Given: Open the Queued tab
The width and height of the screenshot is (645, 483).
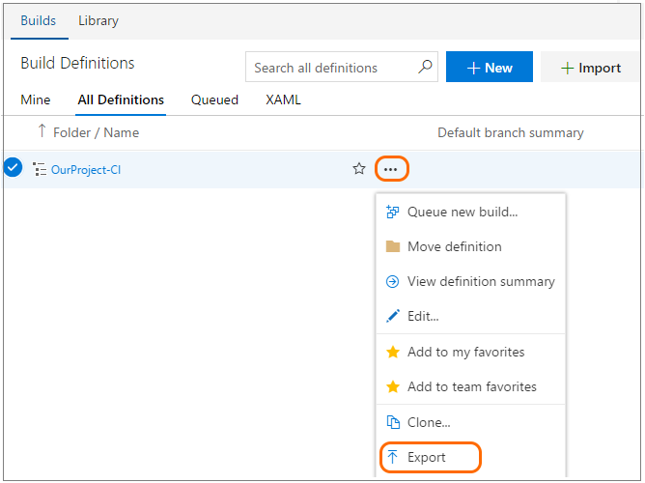Looking at the screenshot, I should [214, 99].
